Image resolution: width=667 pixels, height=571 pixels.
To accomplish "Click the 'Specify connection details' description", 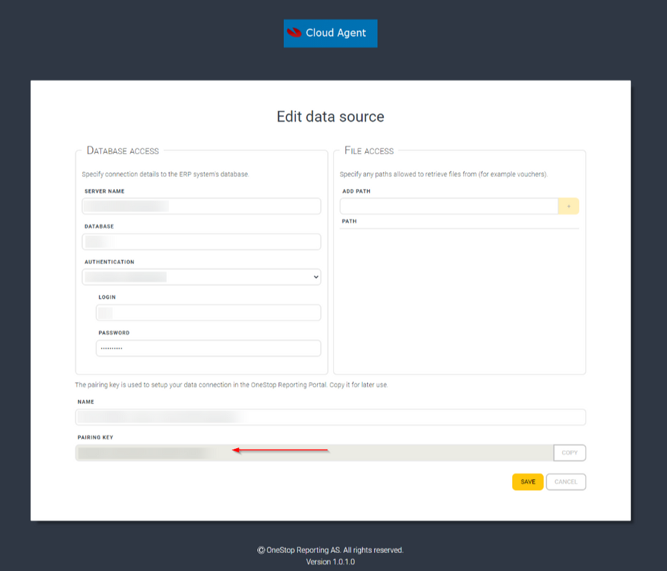I will click(x=166, y=174).
